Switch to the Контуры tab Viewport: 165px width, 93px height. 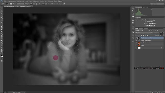(146, 28)
